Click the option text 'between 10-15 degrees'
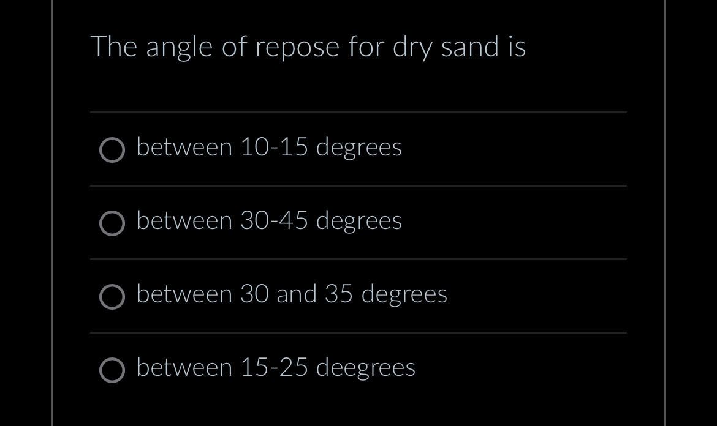 (269, 148)
